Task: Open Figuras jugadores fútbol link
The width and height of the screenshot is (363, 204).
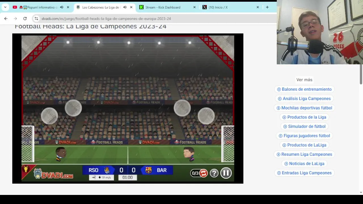Action: pos(304,136)
